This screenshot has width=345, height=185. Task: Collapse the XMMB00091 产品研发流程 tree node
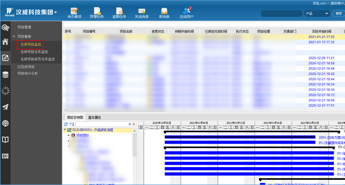click(x=65, y=130)
